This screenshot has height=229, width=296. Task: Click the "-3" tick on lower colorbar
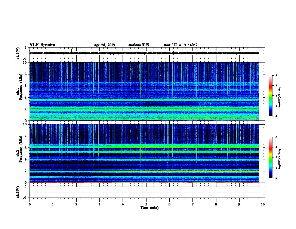pyautogui.click(x=276, y=137)
